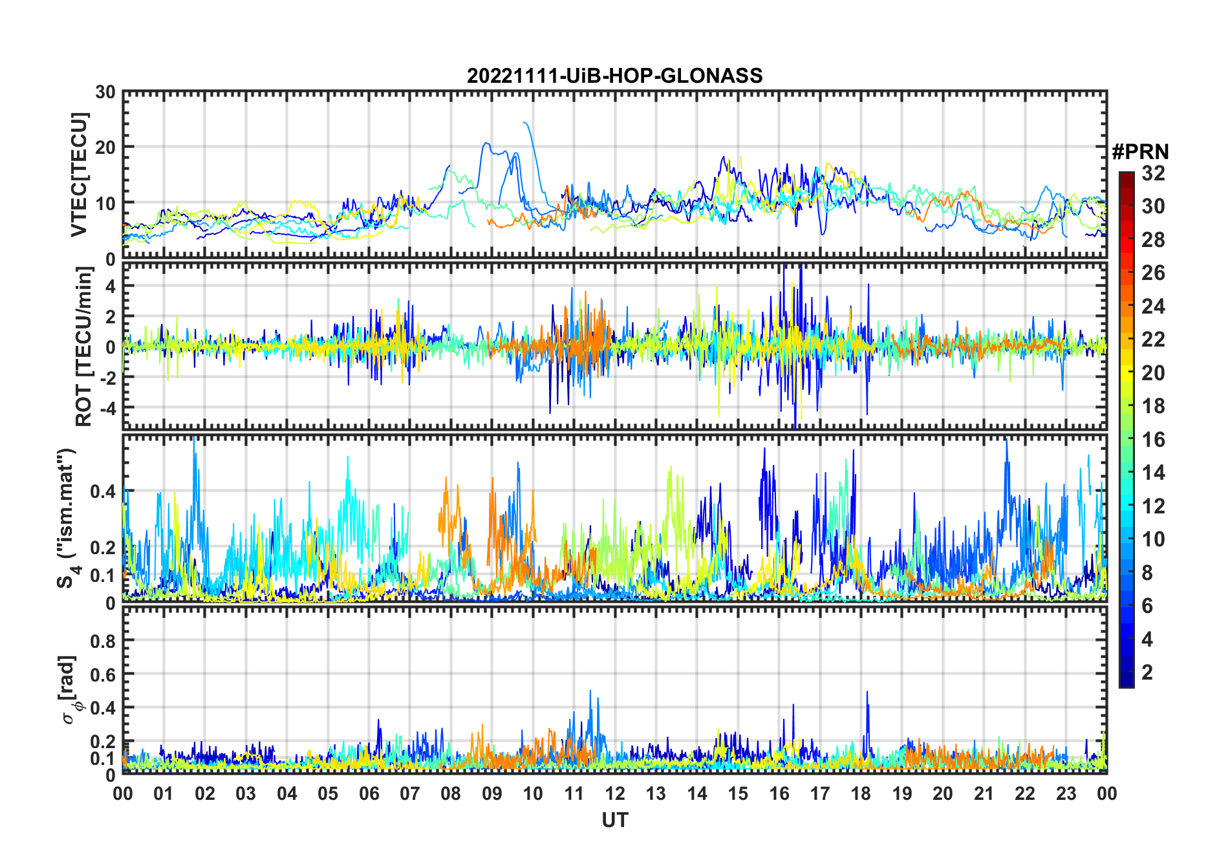Click the 30 tick on the VTEC axis
Viewport: 1230px width, 860px height.
click(105, 92)
